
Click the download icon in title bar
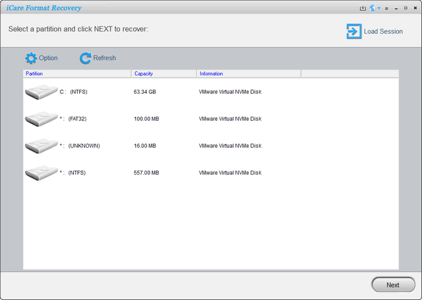pos(363,9)
